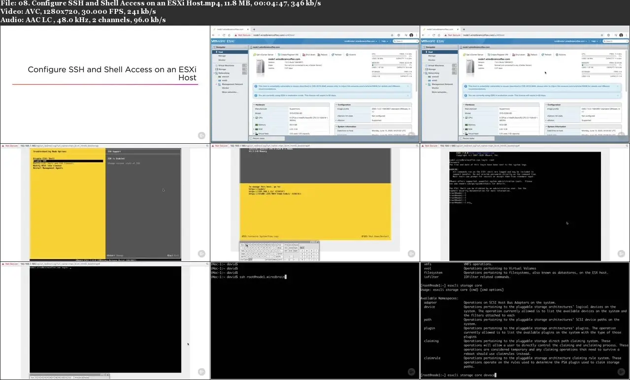Click Recent tasks bar in top-right frame
The image size is (630, 380).
(477, 138)
